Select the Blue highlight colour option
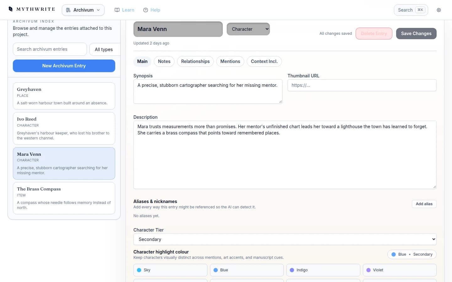452x282 pixels. point(247,270)
